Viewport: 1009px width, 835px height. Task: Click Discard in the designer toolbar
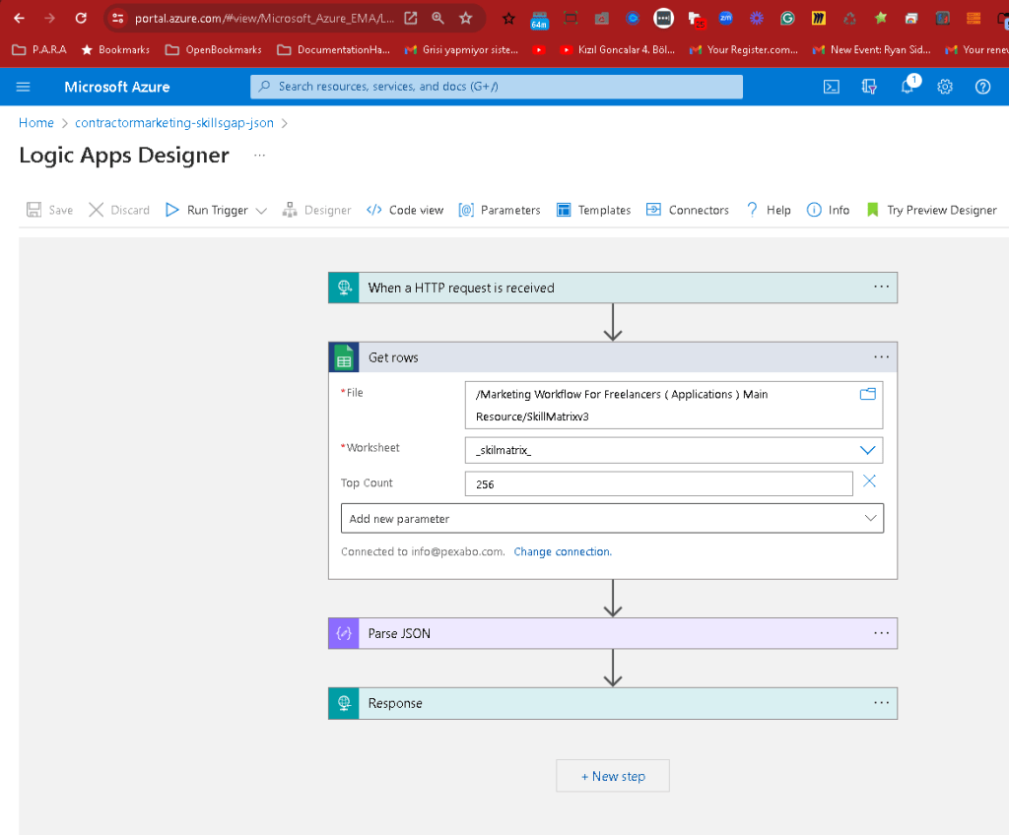click(x=119, y=210)
